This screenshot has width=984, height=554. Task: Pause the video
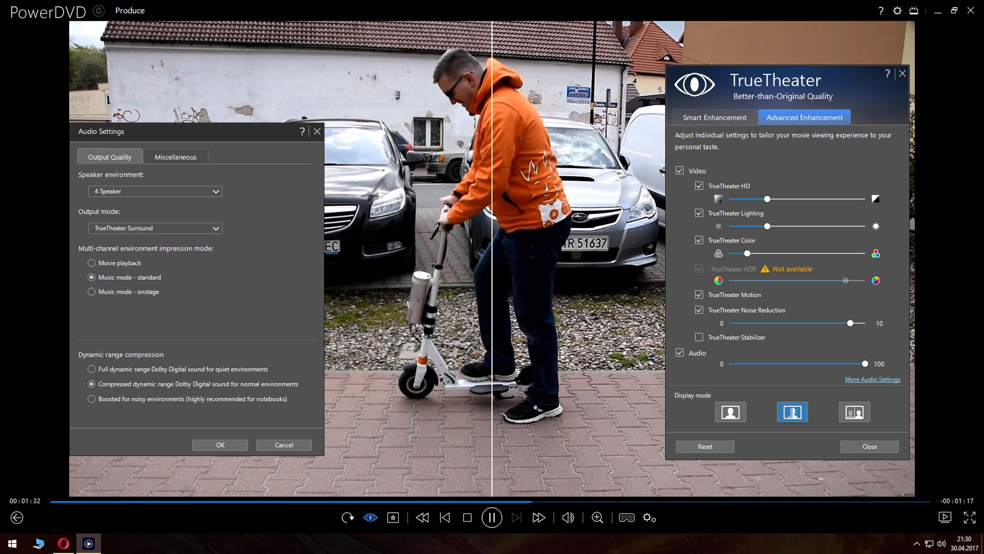point(492,517)
